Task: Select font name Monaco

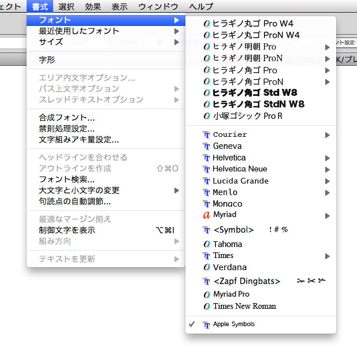Action: click(x=227, y=204)
